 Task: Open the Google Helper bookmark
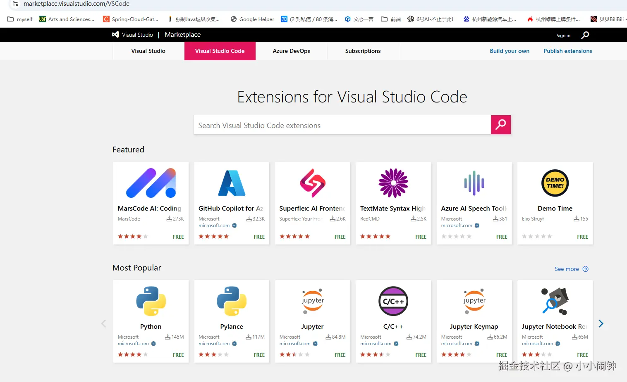[252, 19]
